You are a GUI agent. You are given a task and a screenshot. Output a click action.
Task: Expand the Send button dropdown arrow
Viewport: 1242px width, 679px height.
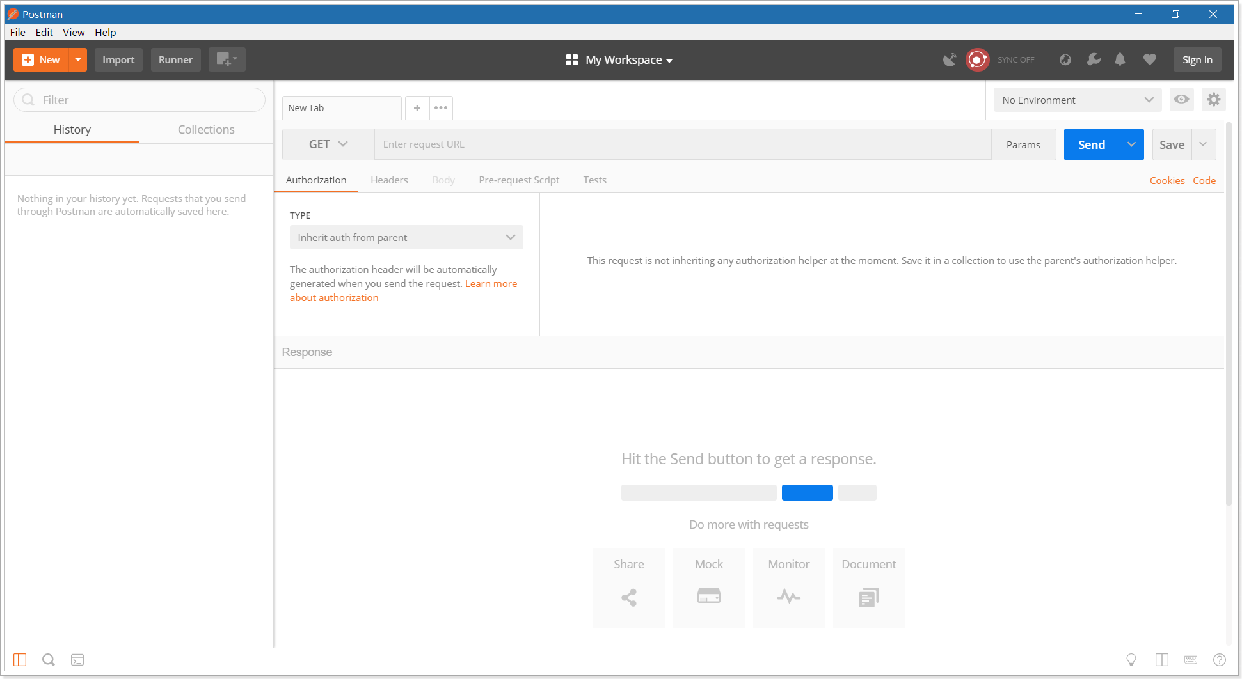click(1132, 144)
